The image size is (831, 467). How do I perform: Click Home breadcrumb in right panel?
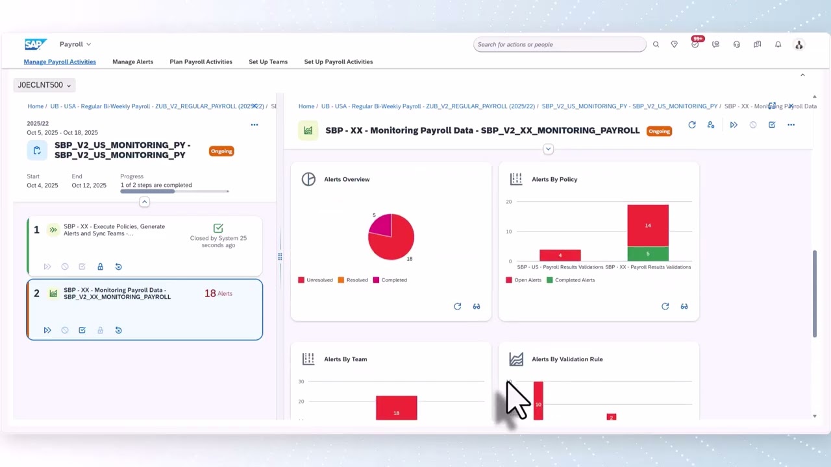tap(306, 106)
